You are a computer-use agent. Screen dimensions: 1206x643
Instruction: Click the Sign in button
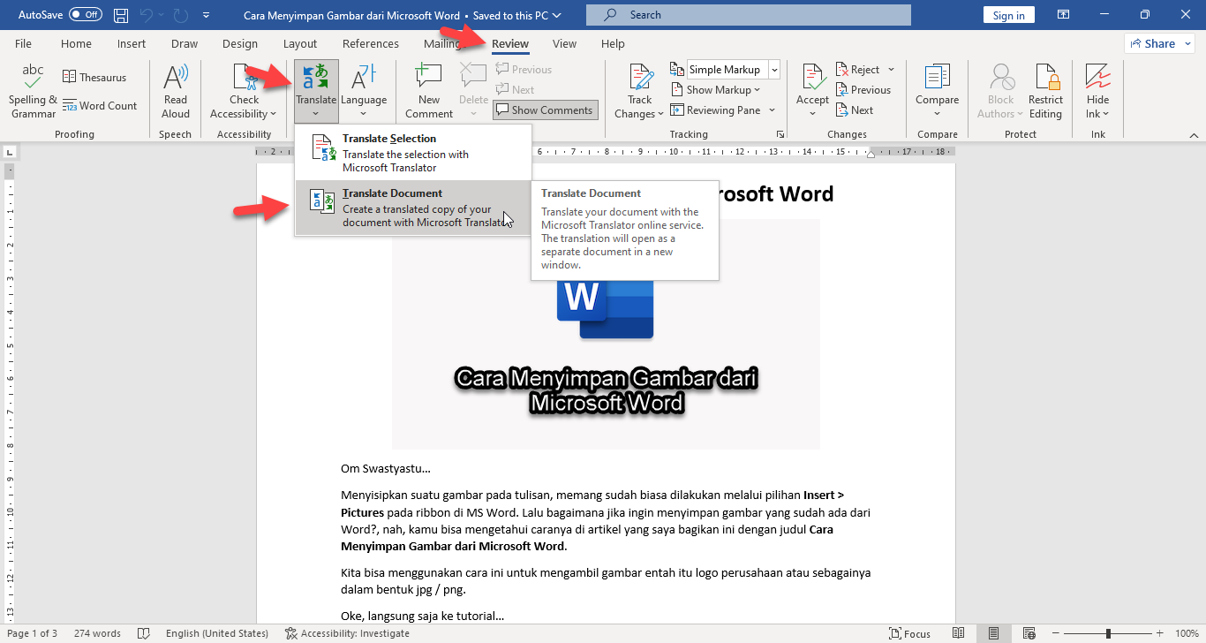coord(1008,15)
